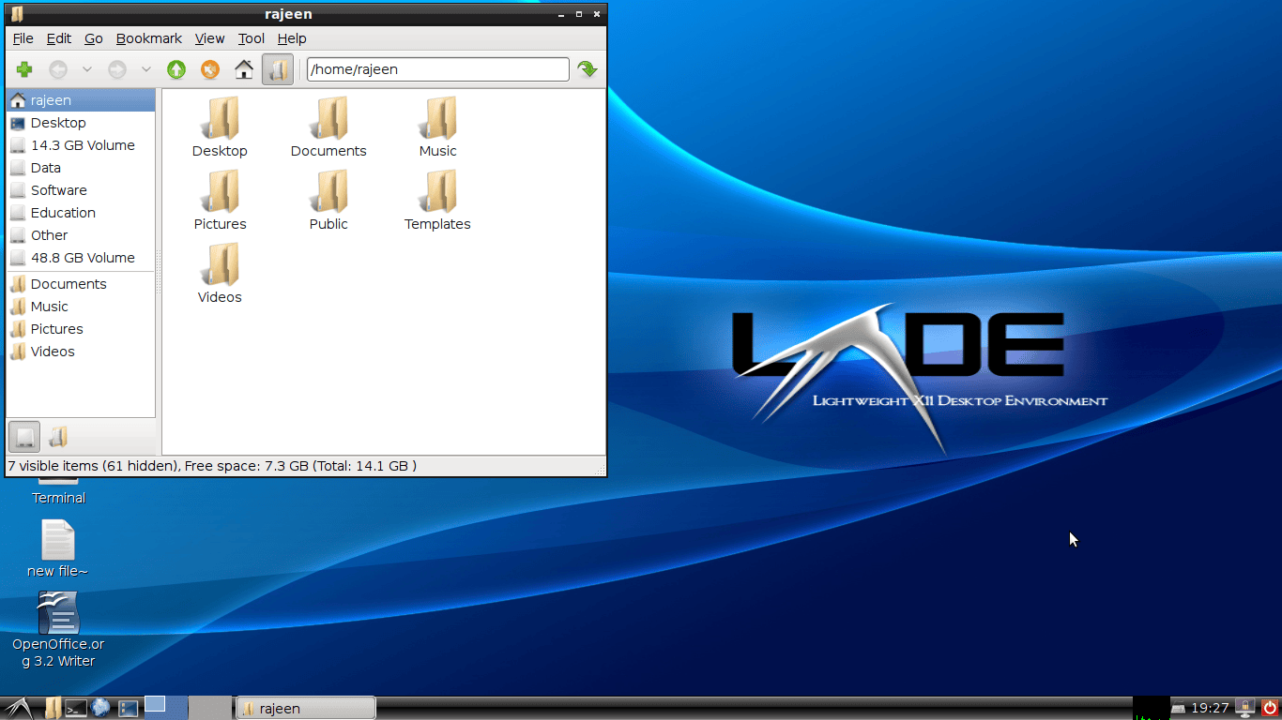Click the red power logout button
The width and height of the screenshot is (1282, 720).
click(1270, 708)
